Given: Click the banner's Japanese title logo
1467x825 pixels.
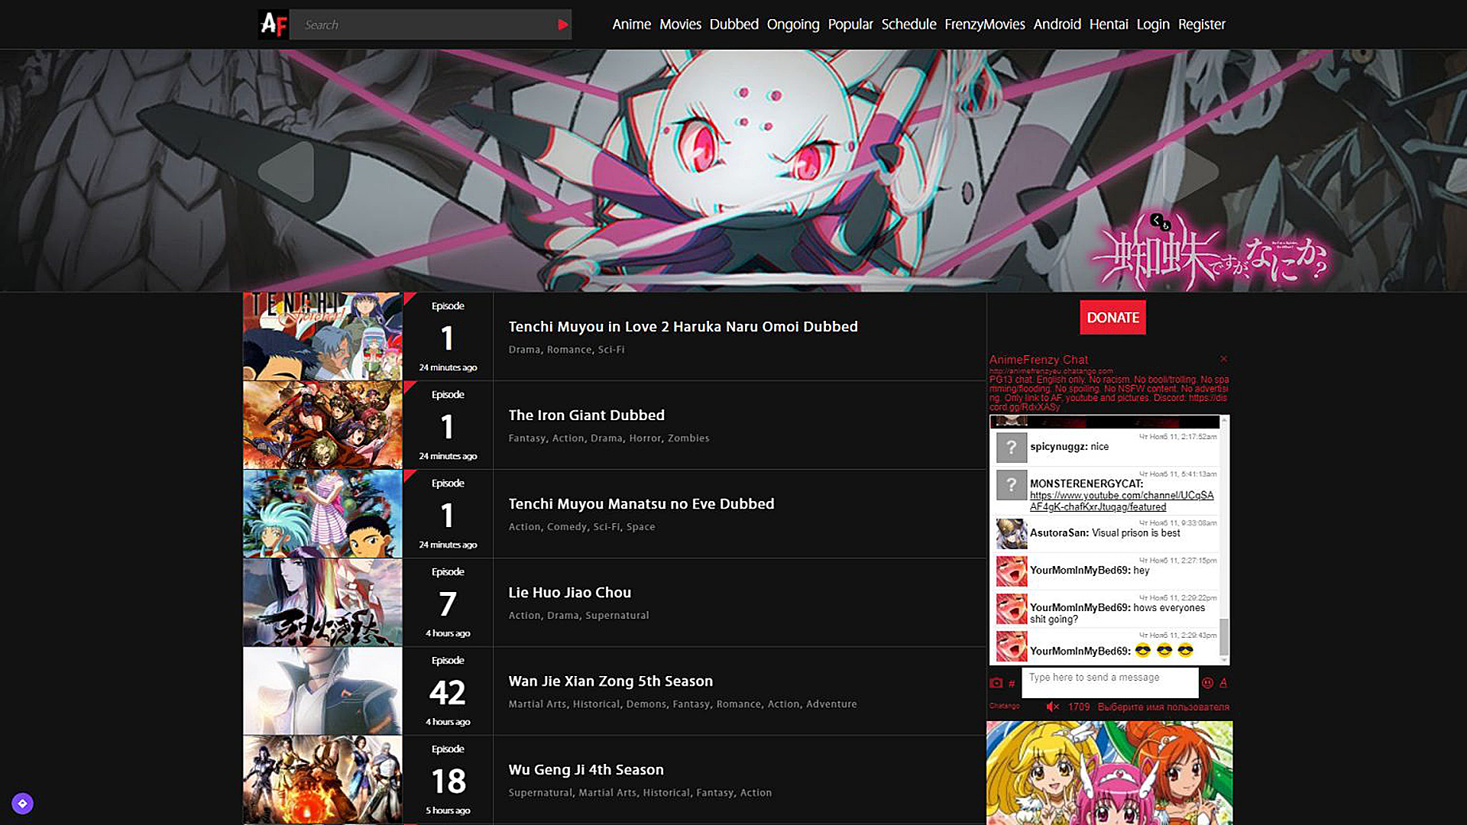Looking at the screenshot, I should 1211,254.
